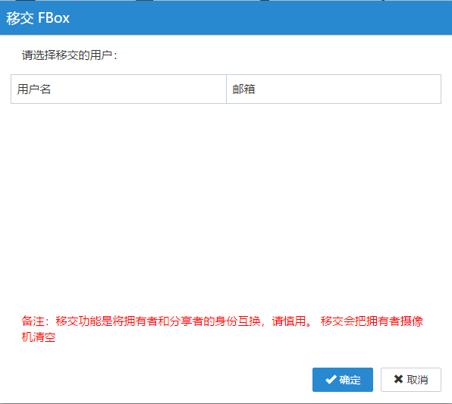The image size is (452, 404).
Task: Click the red 备注 warning note text
Action: [x=222, y=329]
